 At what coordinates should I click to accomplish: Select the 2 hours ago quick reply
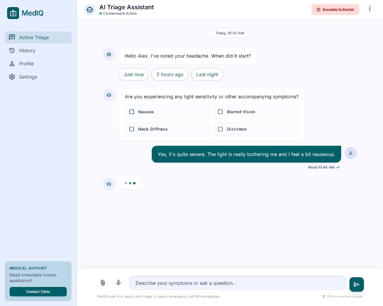[170, 74]
